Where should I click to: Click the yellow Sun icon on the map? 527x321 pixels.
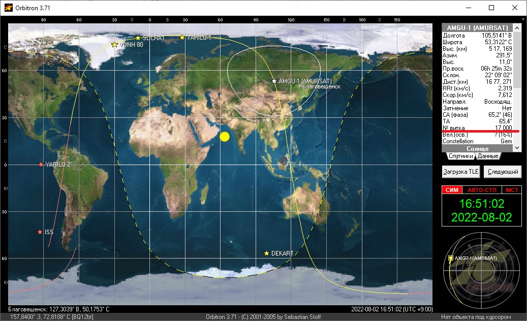tap(225, 136)
